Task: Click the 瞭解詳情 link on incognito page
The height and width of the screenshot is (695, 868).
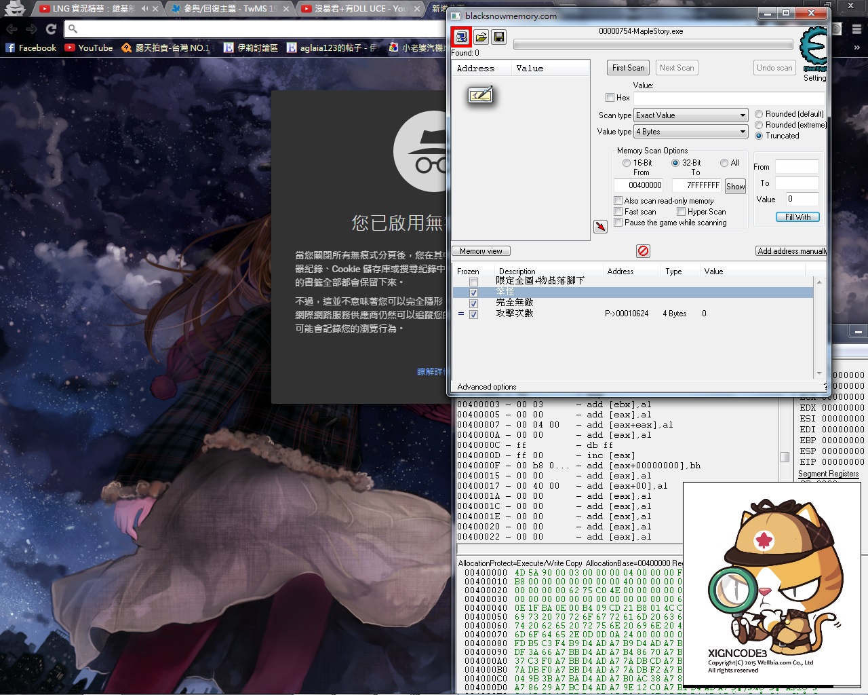Action: (431, 371)
